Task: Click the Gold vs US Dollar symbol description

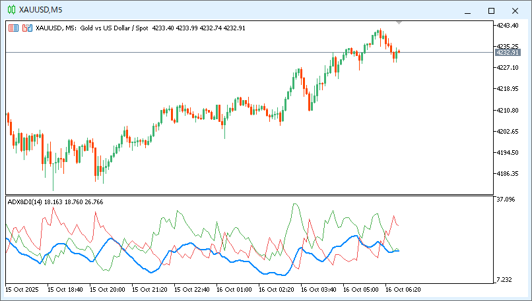Action: coord(114,28)
